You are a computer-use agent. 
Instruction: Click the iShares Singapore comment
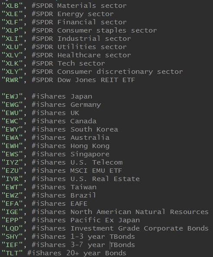pos(71,154)
